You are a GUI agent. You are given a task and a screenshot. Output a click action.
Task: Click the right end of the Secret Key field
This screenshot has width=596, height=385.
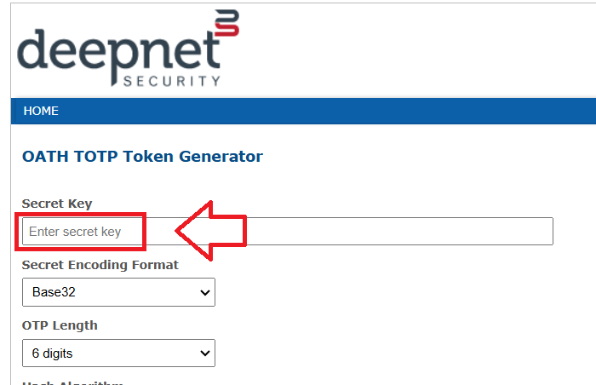528,232
